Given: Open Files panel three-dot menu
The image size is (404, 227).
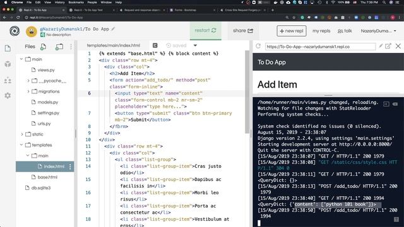Looking at the screenshot, I should pos(71,47).
